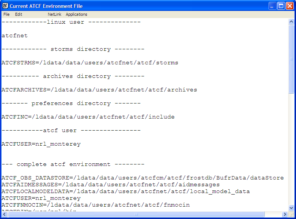Click the vertical scrollbar thumb
Image resolution: width=296 pixels, height=219 pixels.
pos(291,59)
